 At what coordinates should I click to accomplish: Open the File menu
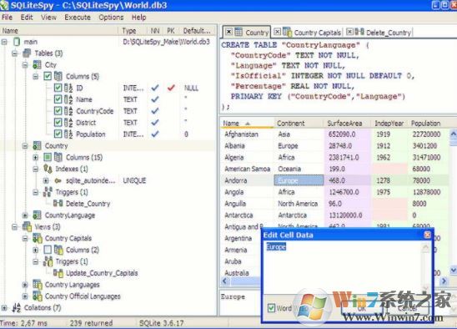7,18
